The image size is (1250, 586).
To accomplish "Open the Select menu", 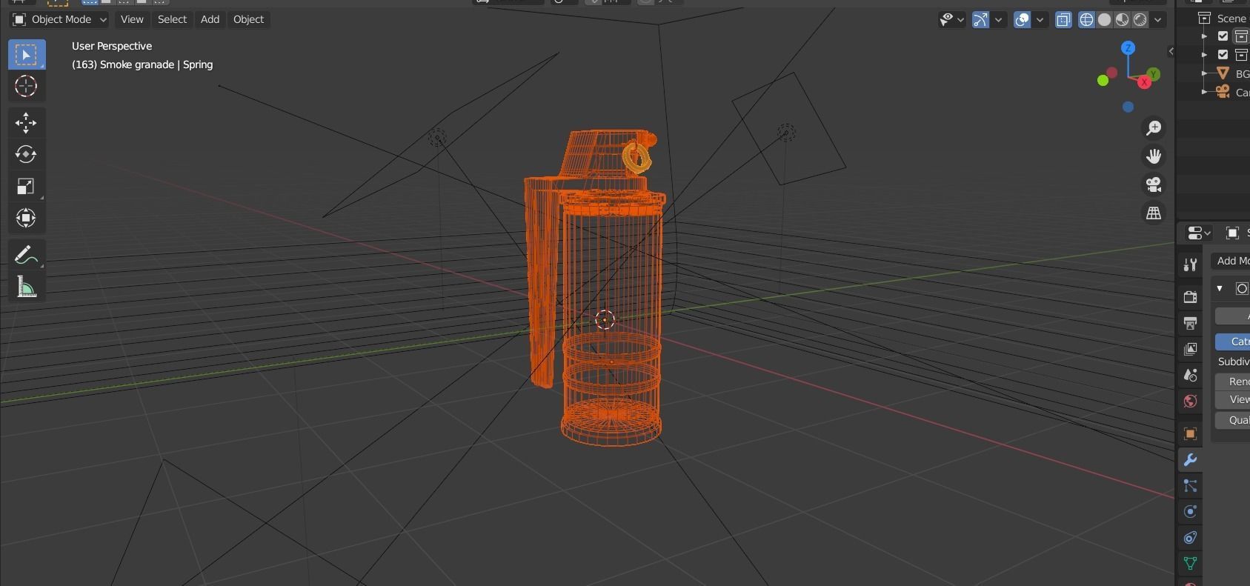I will (172, 19).
